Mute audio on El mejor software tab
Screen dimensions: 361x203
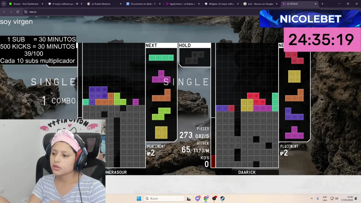(x=77, y=4)
